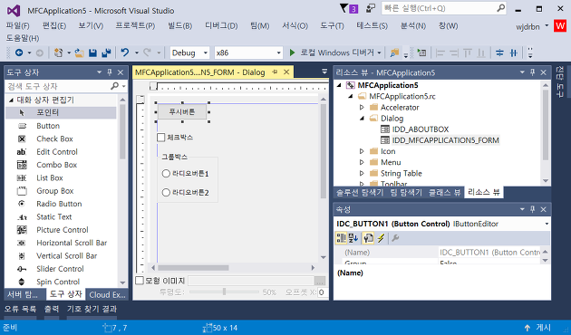This screenshot has height=335, width=571.
Task: Select the Spin Control tool icon
Action: tap(22, 282)
